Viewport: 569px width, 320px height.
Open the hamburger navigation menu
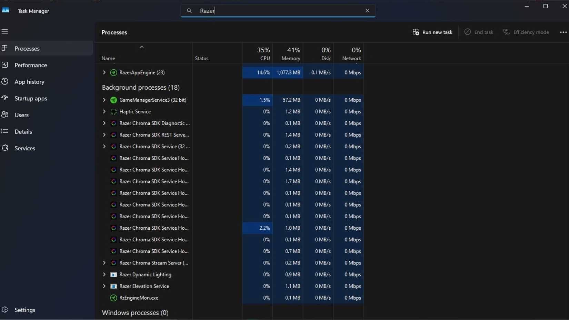[5, 31]
